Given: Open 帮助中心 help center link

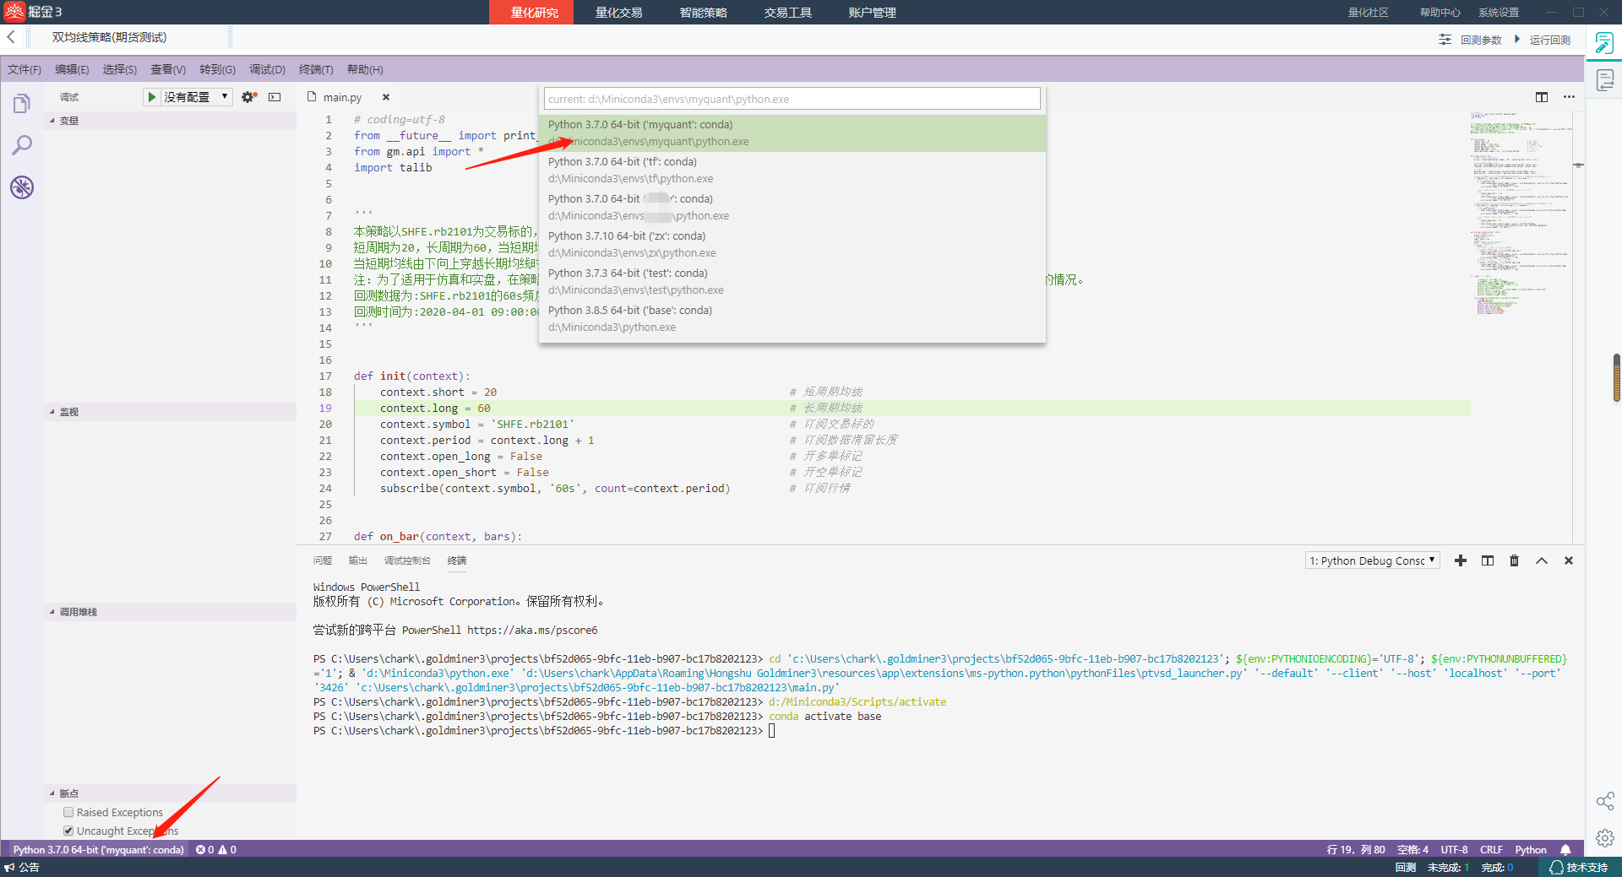Looking at the screenshot, I should [1440, 13].
